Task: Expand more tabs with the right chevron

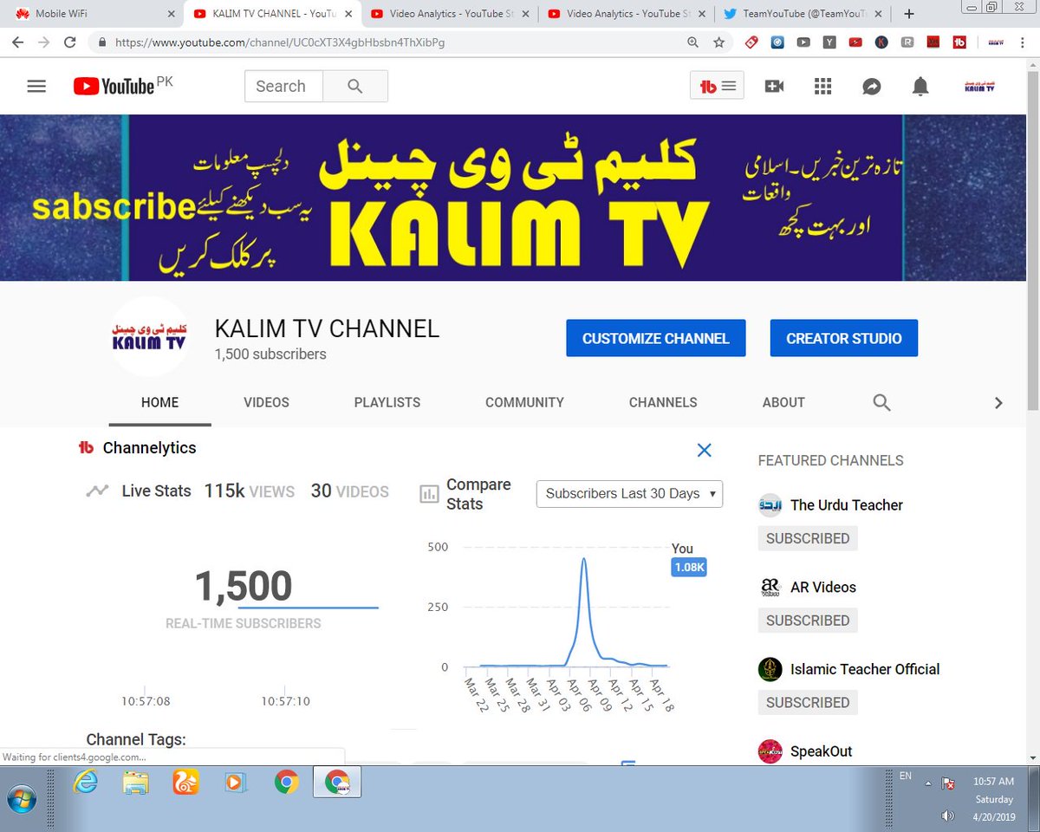Action: (998, 402)
